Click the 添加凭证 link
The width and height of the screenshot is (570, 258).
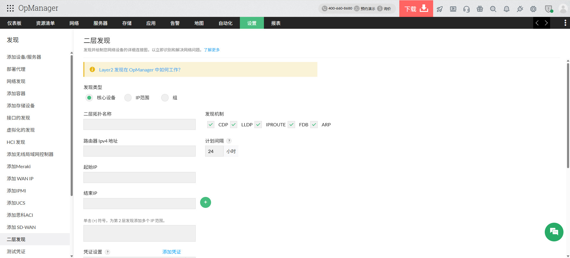coord(172,252)
